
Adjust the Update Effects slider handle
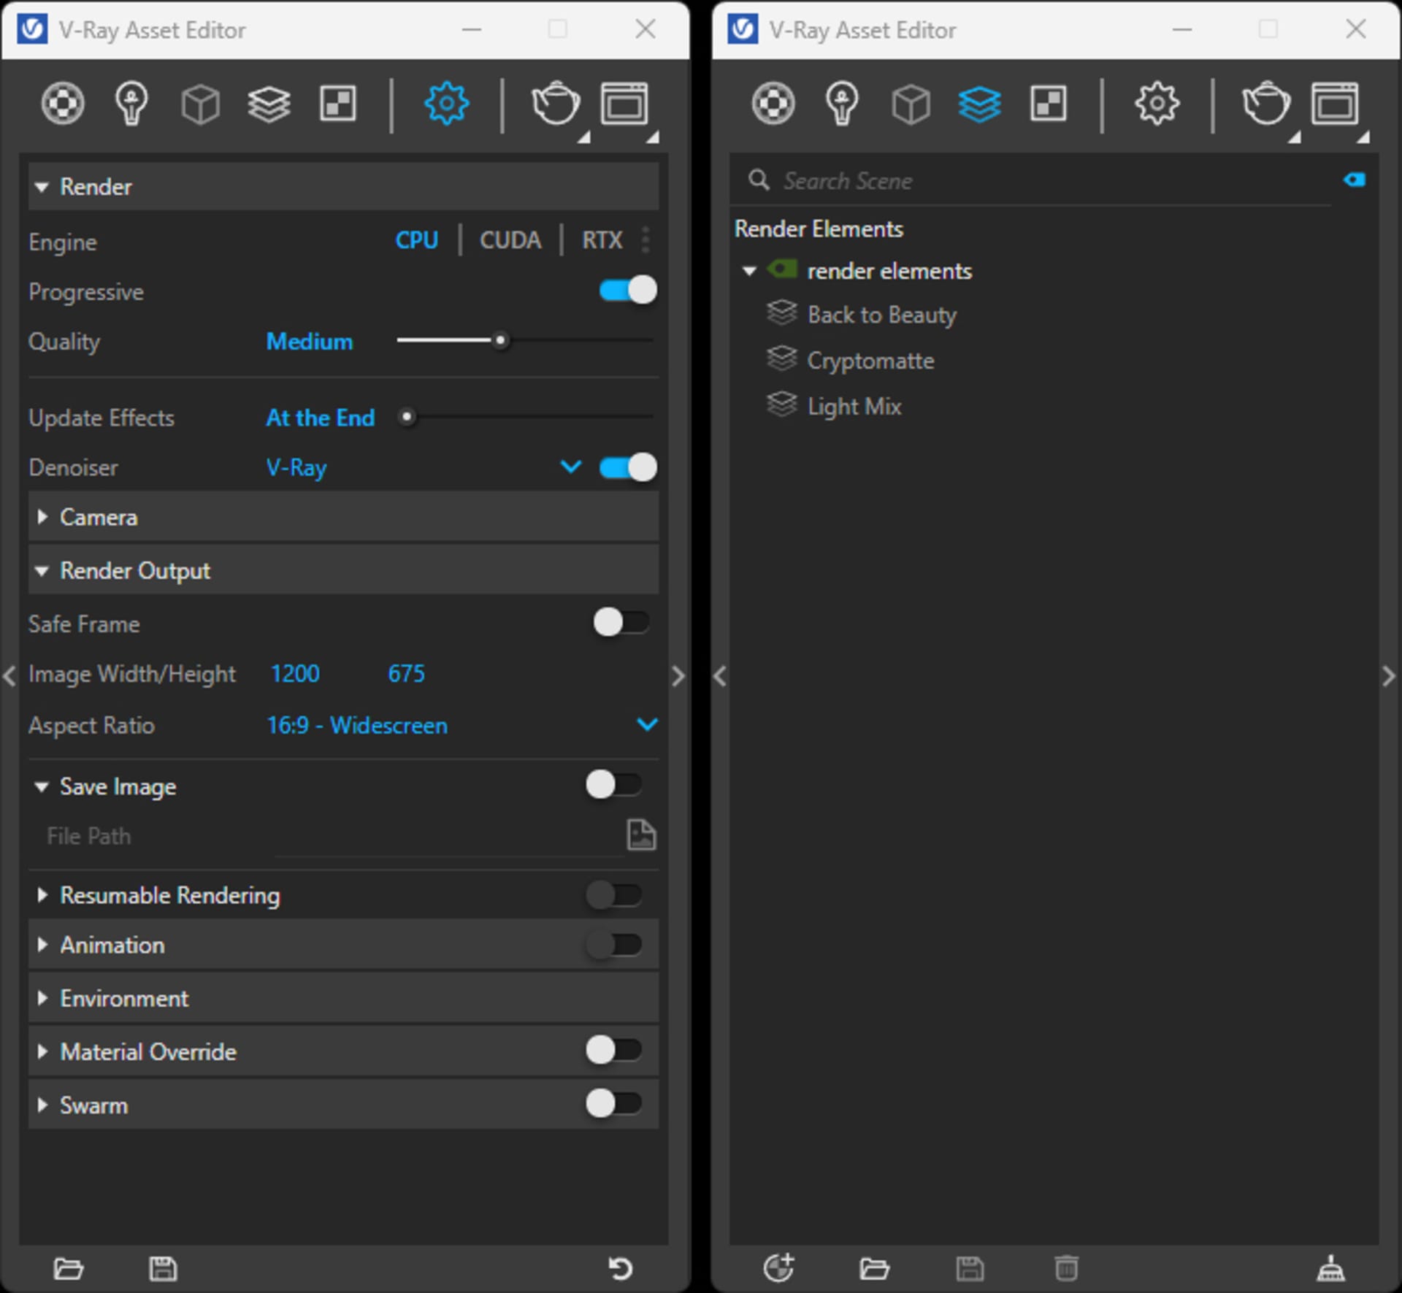pos(407,417)
